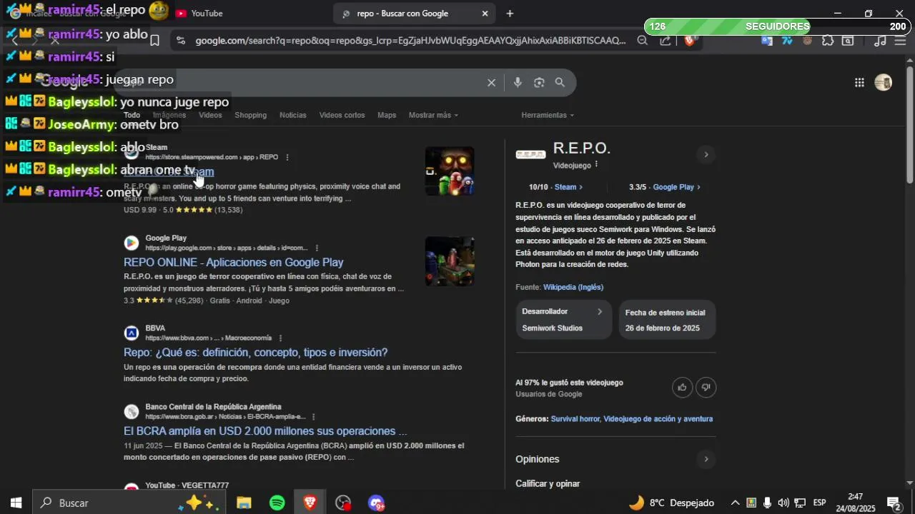The image size is (915, 514).
Task: Open more options for BCRA result
Action: point(313,416)
